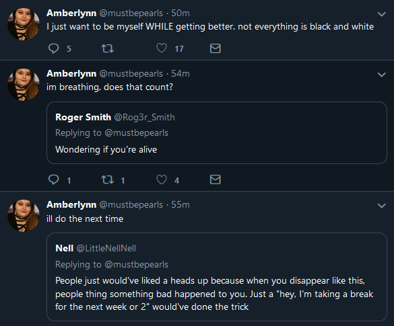Screen dimensions: 394x326
Task: Open the 54m timestamp link
Action: [180, 74]
